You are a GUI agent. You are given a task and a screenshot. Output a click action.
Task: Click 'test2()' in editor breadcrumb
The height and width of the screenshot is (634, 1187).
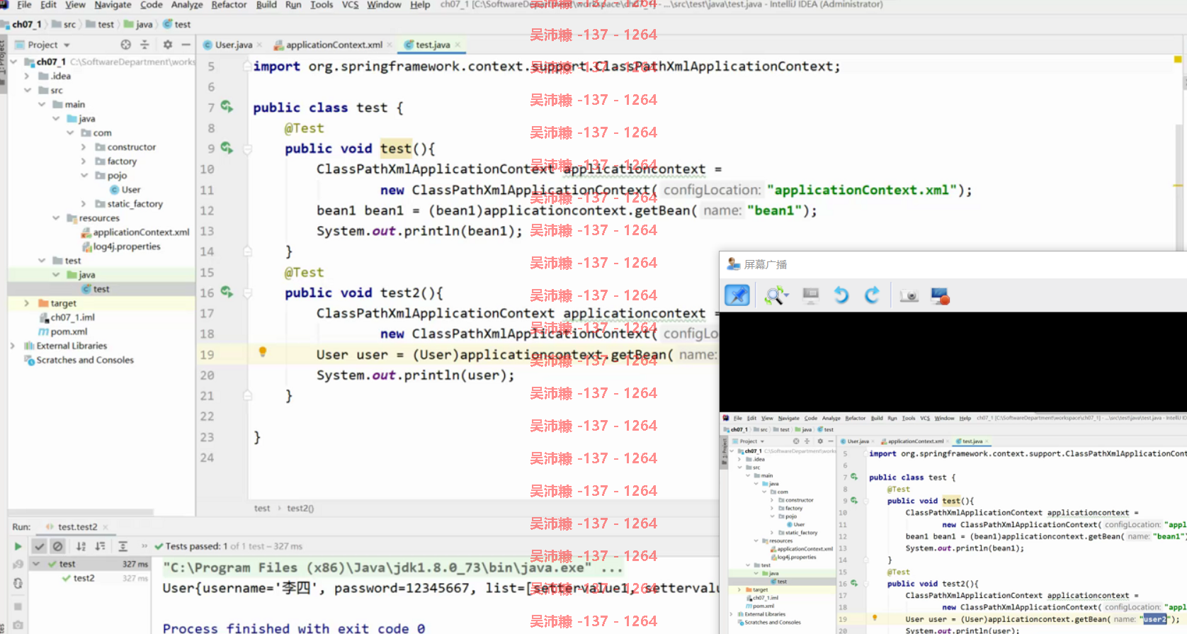tap(300, 508)
